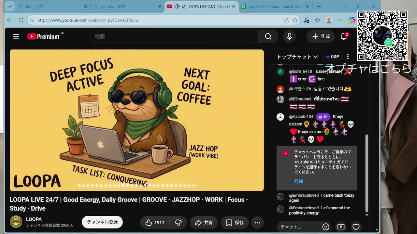
Task: Close the "youtube - 検索" tab
Action: [160, 6]
